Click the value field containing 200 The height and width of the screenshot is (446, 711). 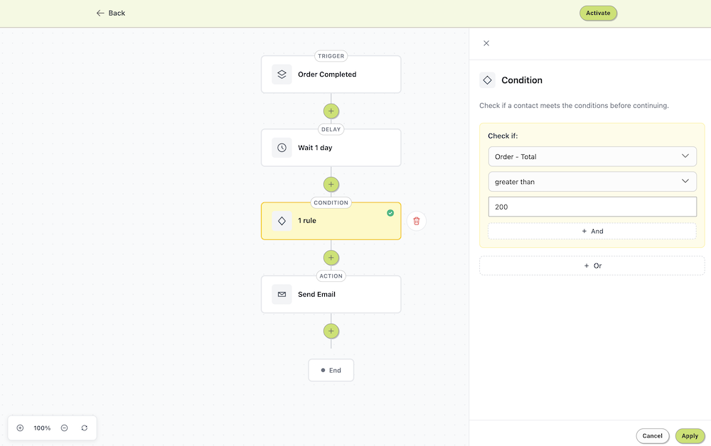[592, 207]
